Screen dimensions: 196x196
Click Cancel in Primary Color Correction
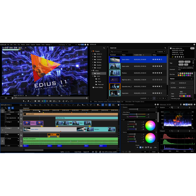154,152
